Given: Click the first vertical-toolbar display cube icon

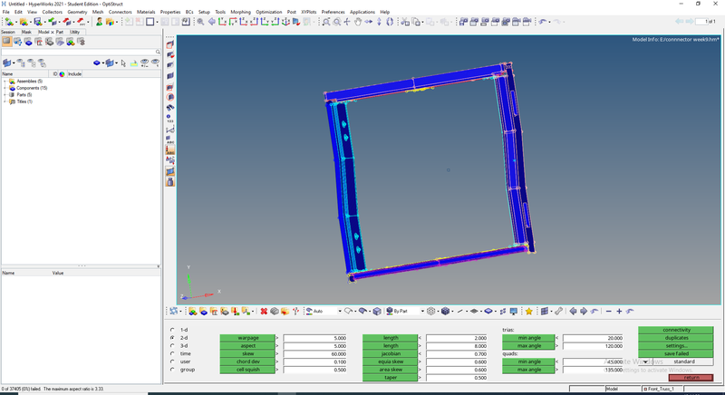Looking at the screenshot, I should 170,44.
